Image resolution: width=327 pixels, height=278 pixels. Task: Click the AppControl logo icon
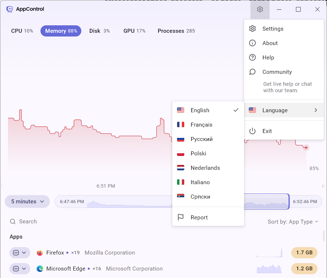click(x=10, y=9)
